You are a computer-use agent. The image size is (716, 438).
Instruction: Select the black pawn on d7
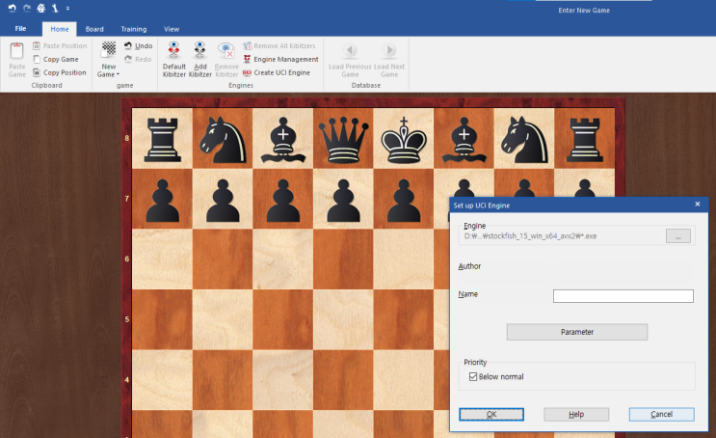343,199
